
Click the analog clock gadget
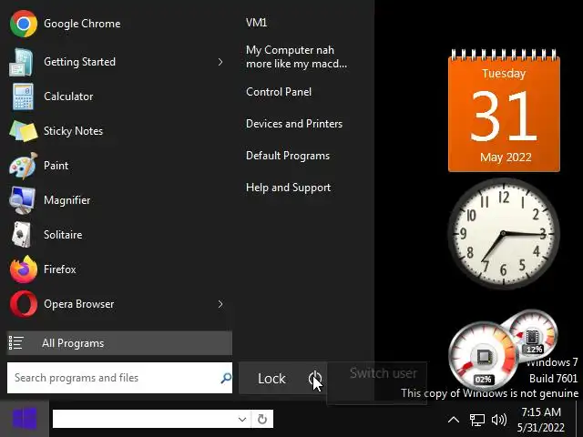(x=504, y=233)
